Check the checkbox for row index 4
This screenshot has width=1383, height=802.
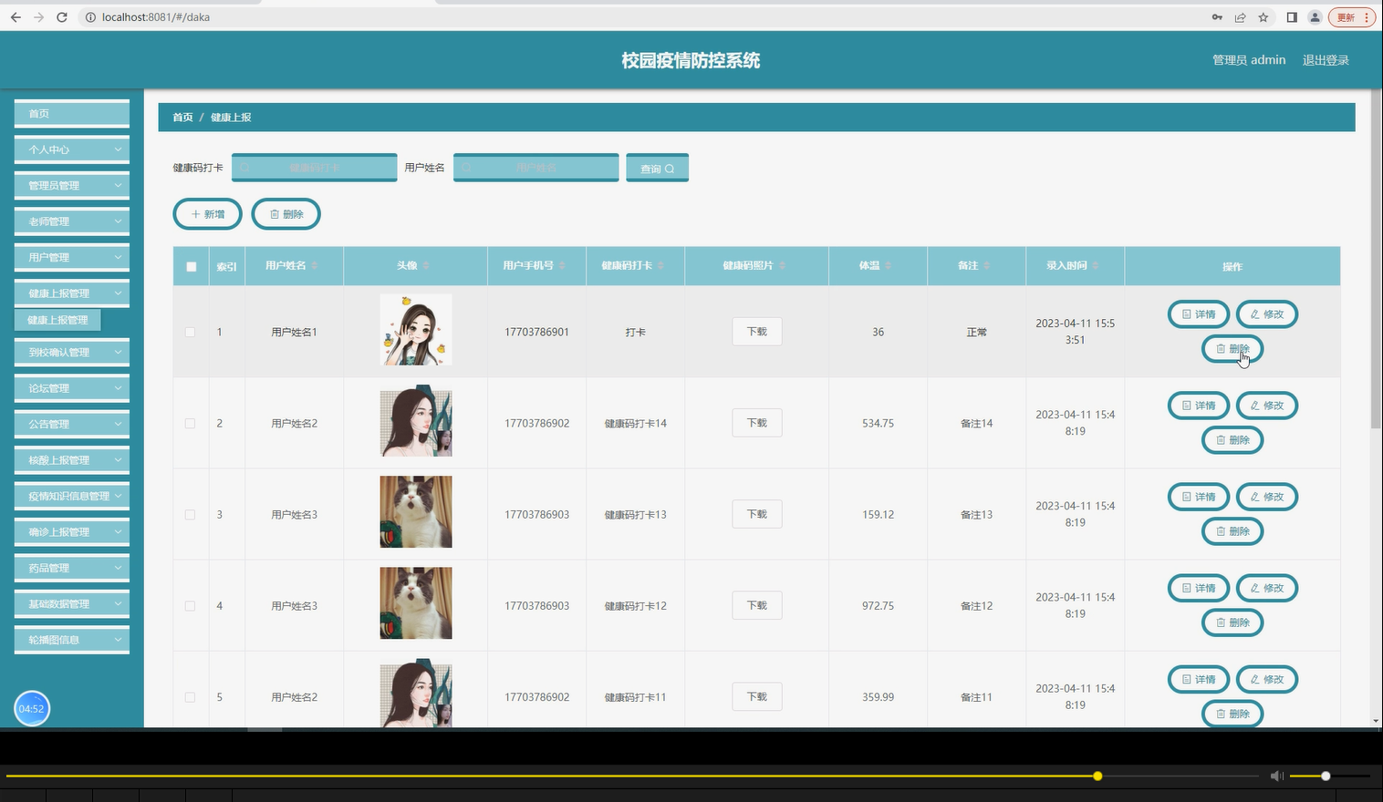(190, 605)
